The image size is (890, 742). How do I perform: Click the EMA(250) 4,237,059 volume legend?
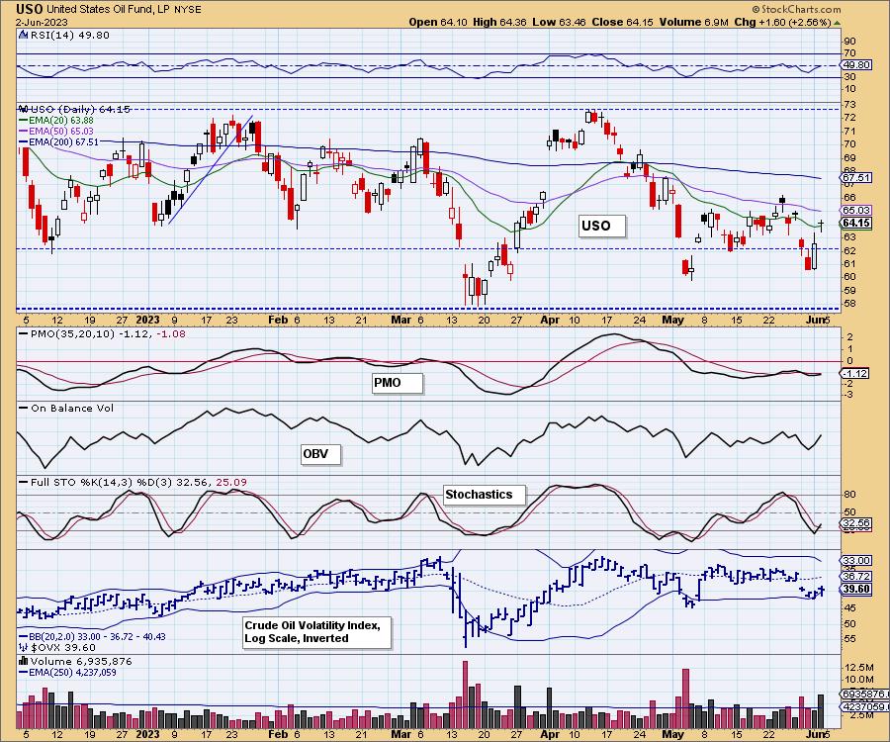[67, 672]
